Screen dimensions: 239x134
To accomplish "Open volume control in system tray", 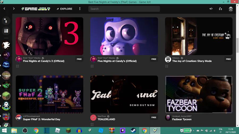I will 215,131.
